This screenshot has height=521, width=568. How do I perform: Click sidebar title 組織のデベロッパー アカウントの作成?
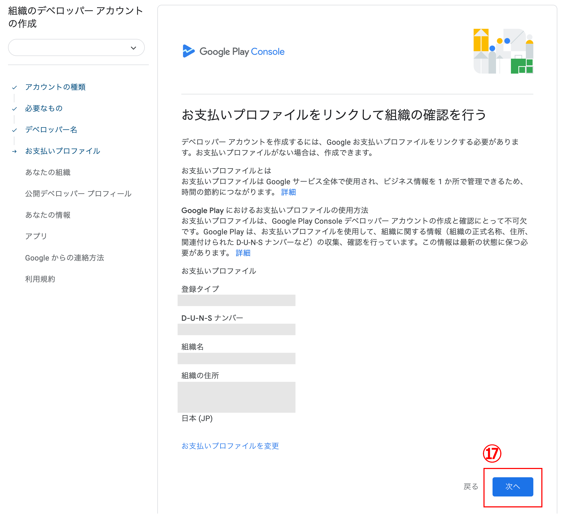pyautogui.click(x=75, y=17)
